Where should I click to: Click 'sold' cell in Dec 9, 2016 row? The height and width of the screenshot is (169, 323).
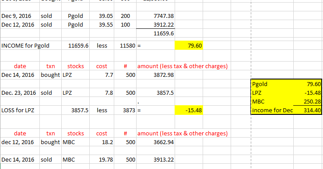(x=50, y=16)
